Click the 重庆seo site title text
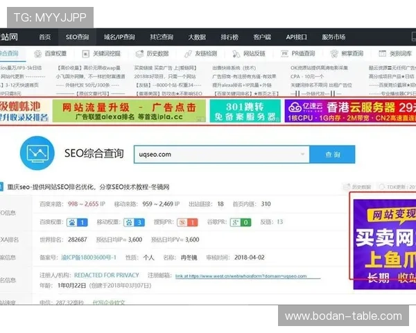The image size is (416, 333). 88,187
